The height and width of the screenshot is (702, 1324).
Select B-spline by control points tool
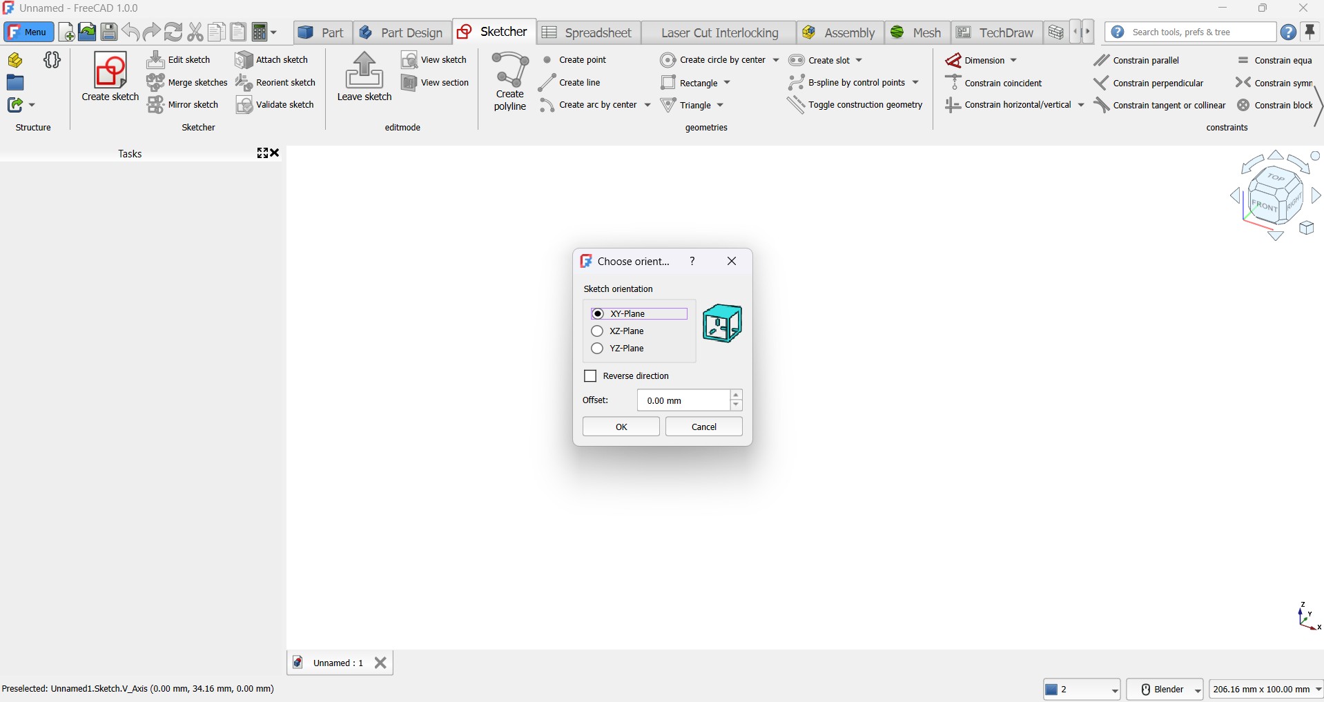pyautogui.click(x=847, y=82)
